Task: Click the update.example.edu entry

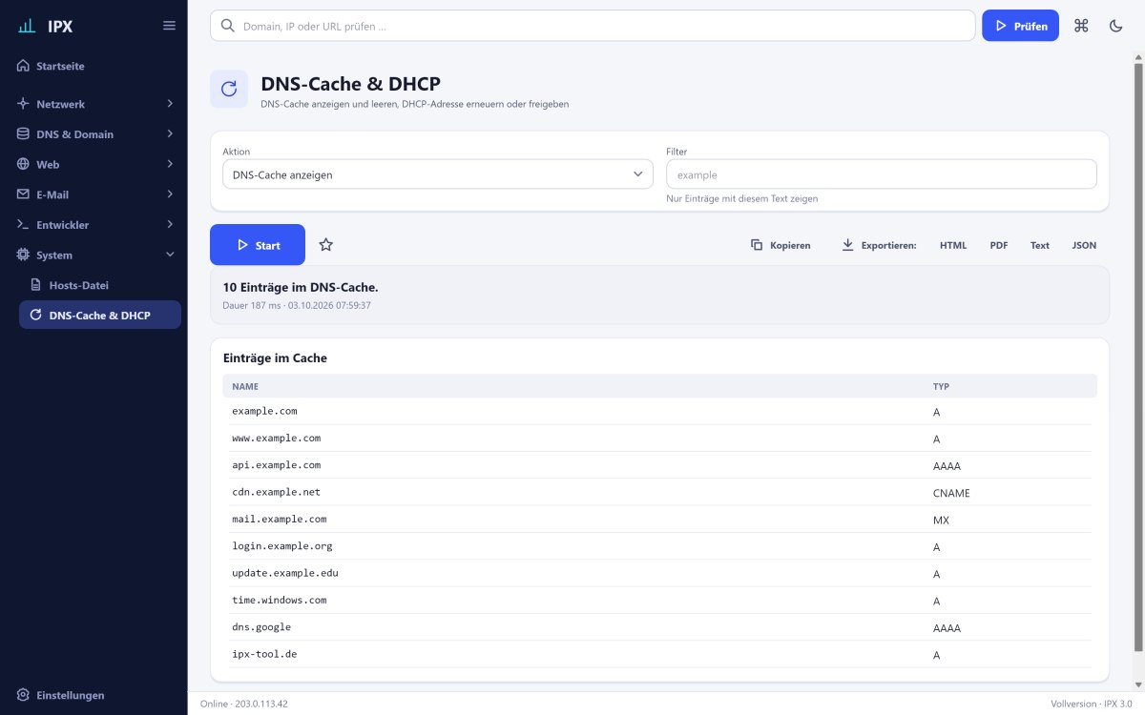Action: (285, 573)
